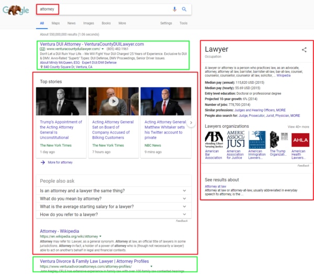
Task: Expand 'average starting salary for a lawyer' question
Action: [x=114, y=206]
